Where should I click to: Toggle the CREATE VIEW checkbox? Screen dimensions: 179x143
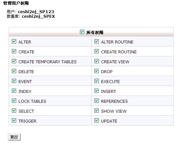tap(96, 61)
